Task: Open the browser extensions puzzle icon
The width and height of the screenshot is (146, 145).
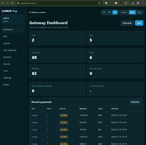Action: click(126, 3)
